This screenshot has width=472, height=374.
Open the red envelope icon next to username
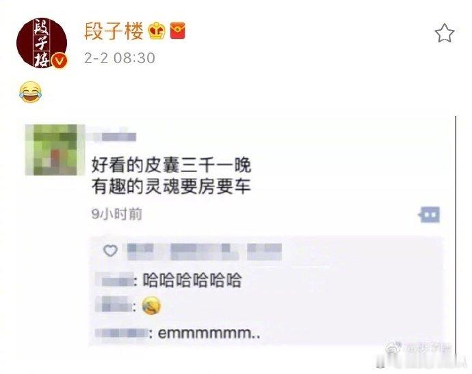[x=178, y=31]
